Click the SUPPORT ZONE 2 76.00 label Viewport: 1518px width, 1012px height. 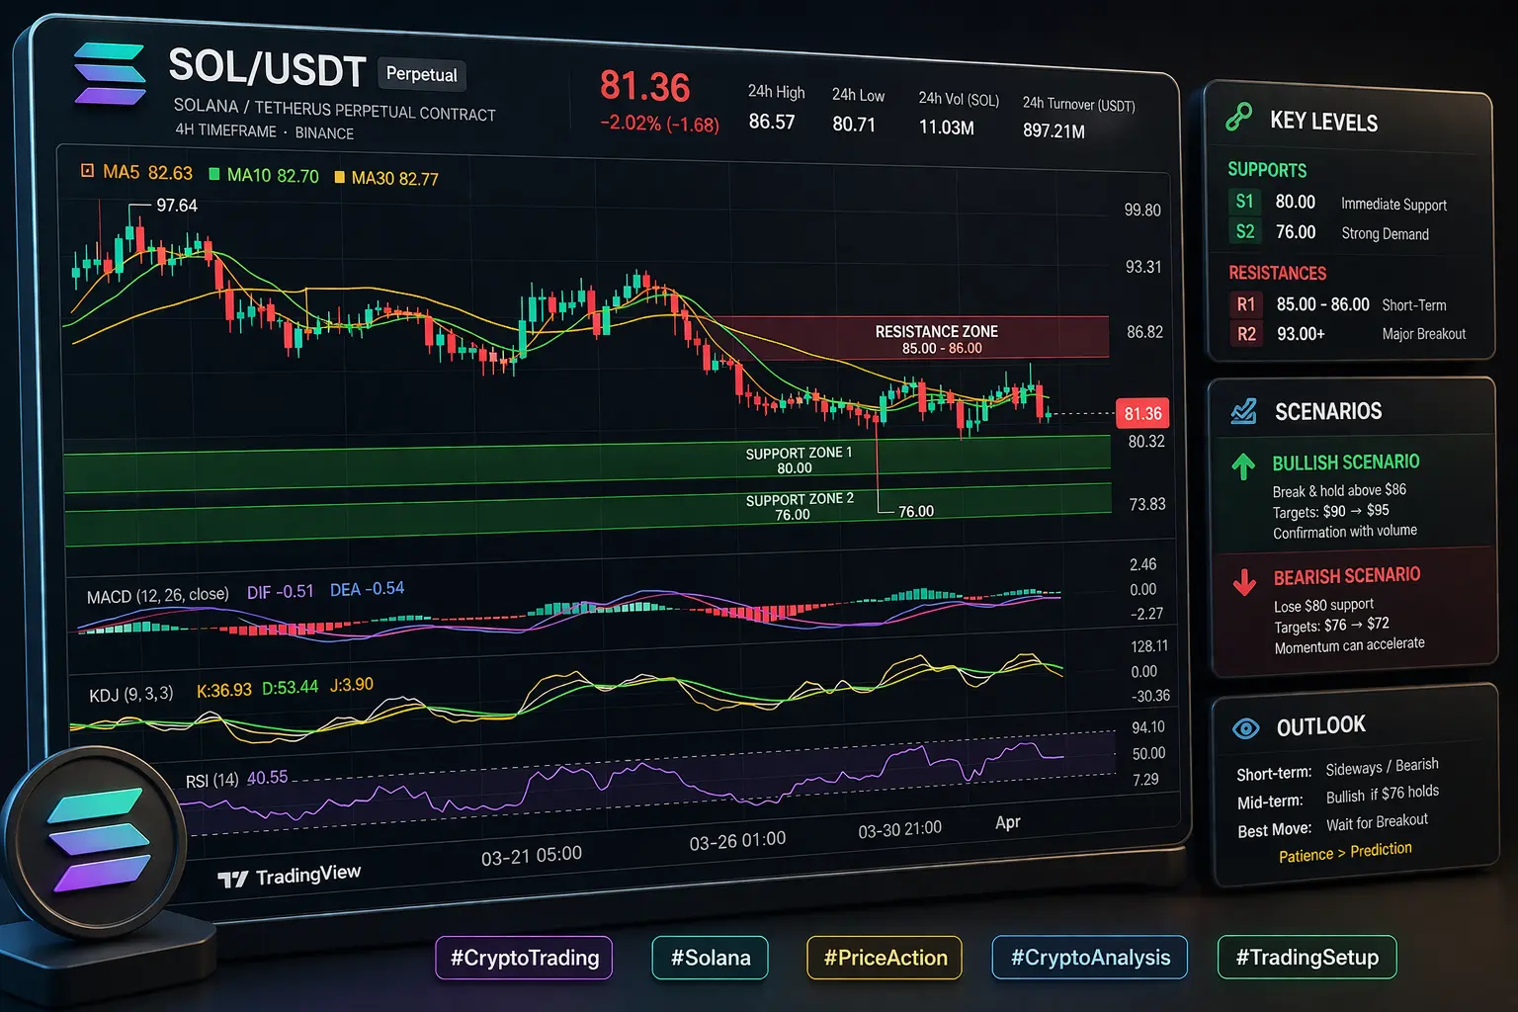pos(799,507)
